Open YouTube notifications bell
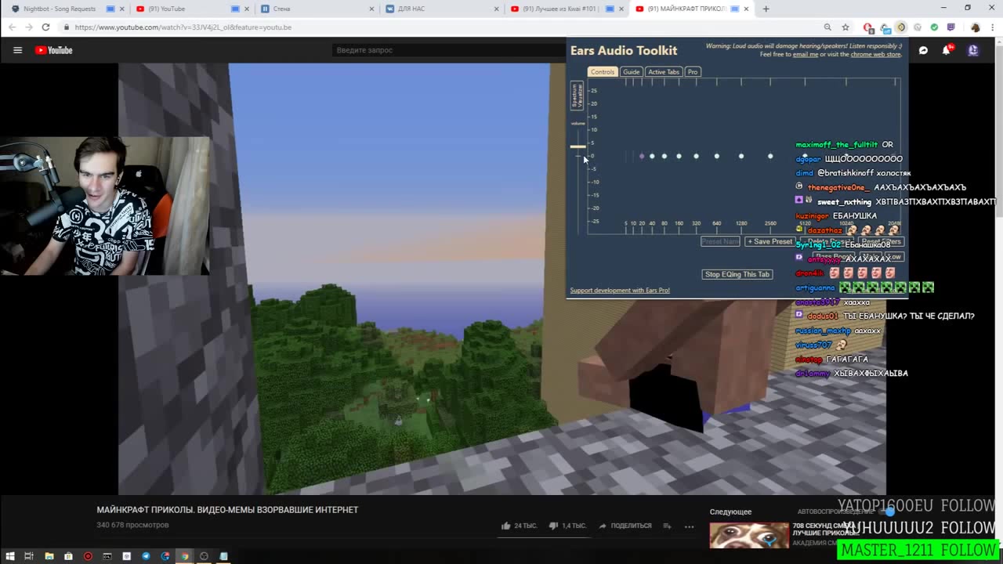This screenshot has height=564, width=1003. pyautogui.click(x=947, y=50)
